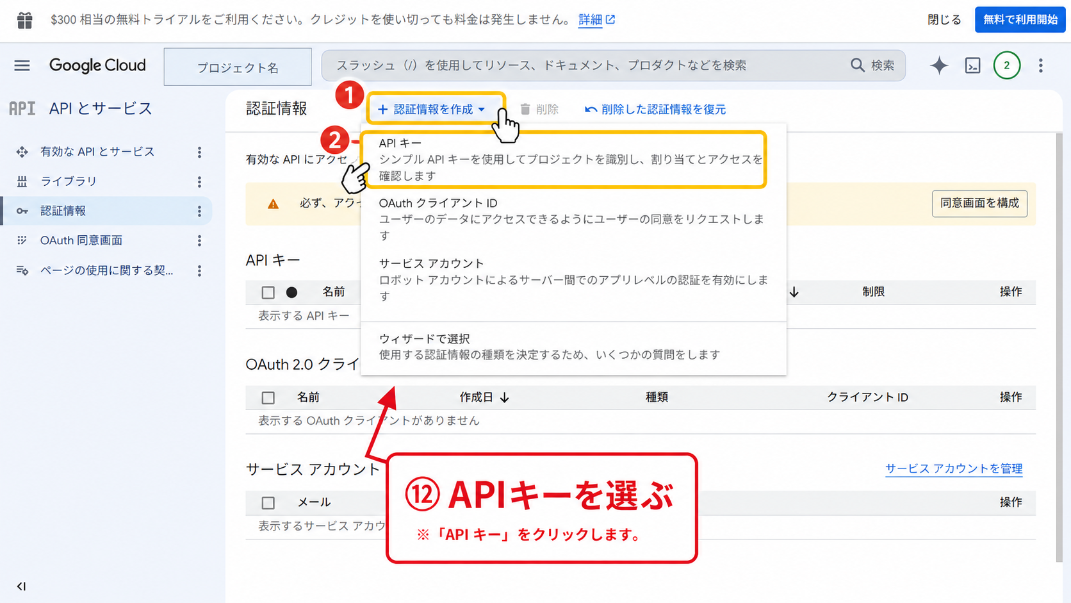This screenshot has height=603, width=1071.
Task: Open the プロジェクト名 project selector
Action: (x=238, y=67)
